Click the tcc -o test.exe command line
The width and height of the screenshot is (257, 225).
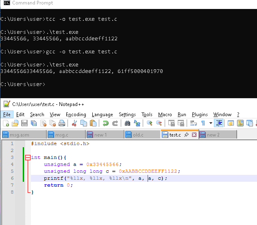(x=81, y=19)
